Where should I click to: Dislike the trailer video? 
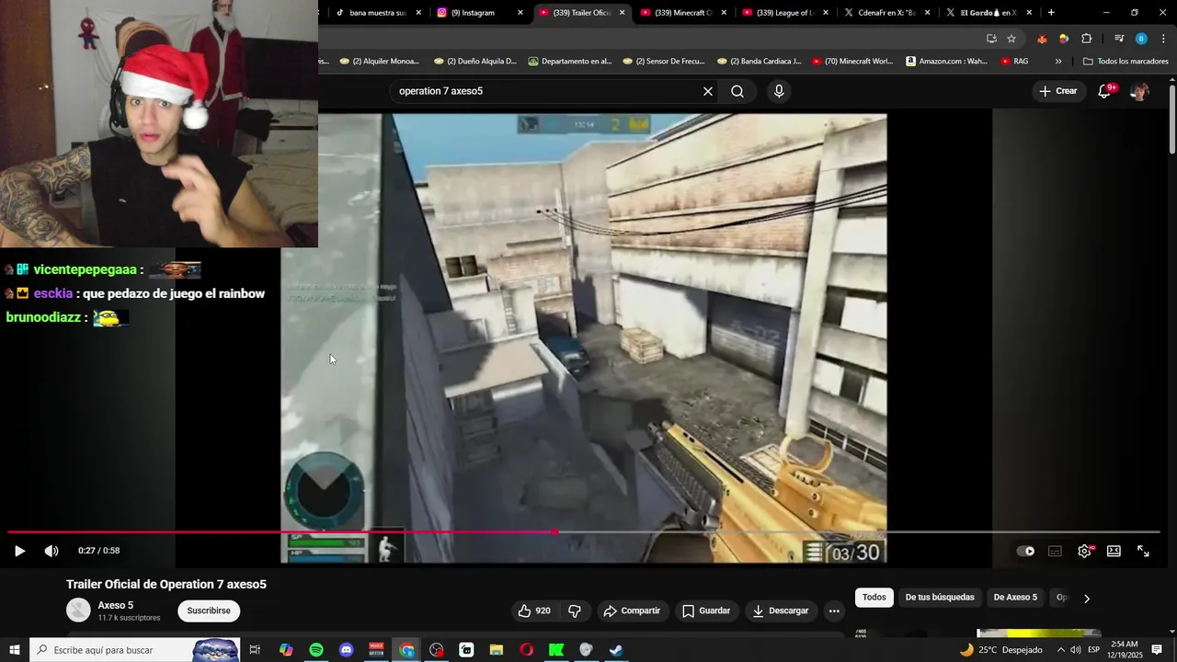[x=575, y=611]
